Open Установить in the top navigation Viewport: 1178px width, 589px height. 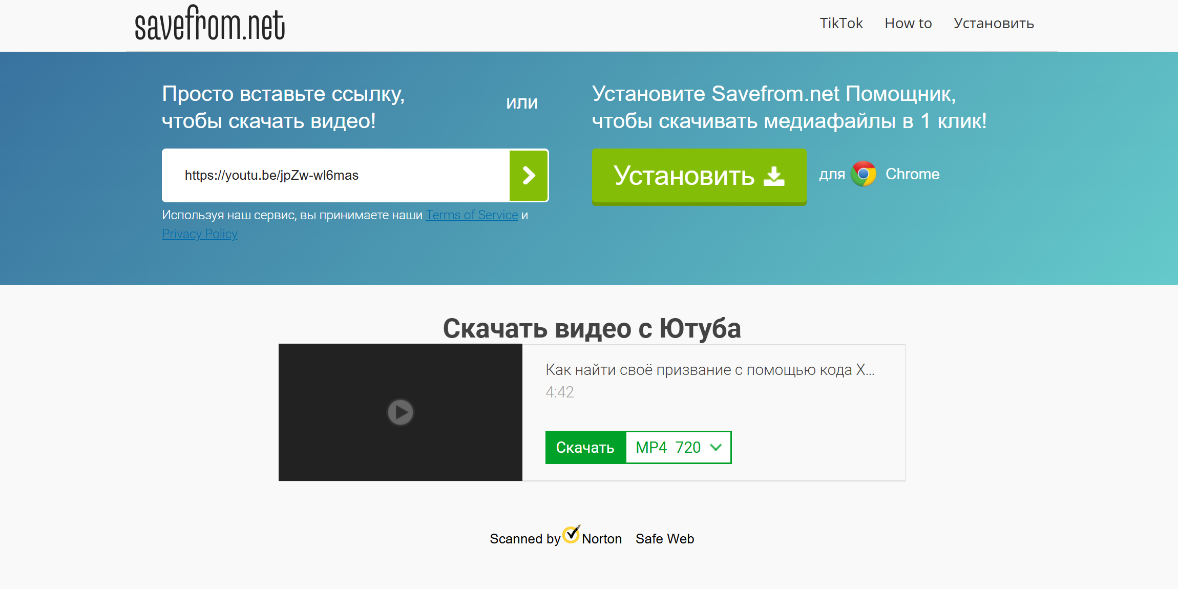coord(994,24)
